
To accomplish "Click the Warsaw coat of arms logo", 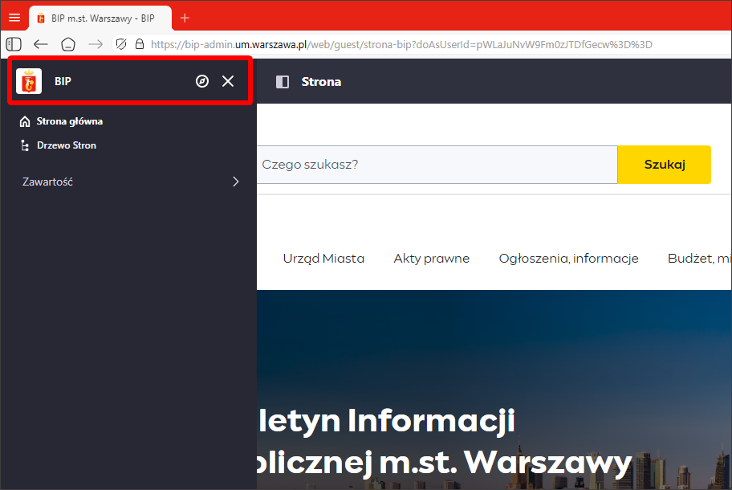I will (29, 81).
